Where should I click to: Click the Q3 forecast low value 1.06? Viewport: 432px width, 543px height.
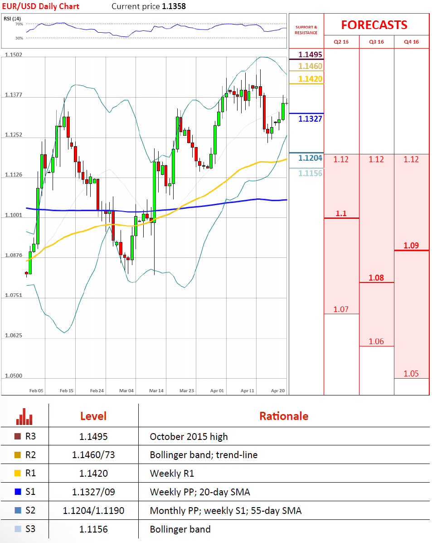pos(376,341)
